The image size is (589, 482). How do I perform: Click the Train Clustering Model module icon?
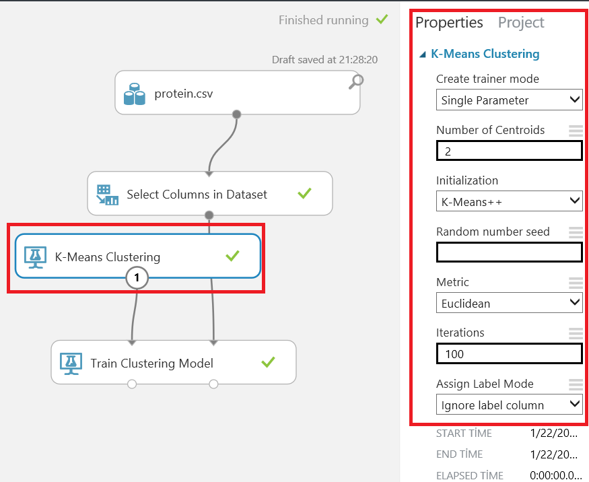pyautogui.click(x=70, y=364)
